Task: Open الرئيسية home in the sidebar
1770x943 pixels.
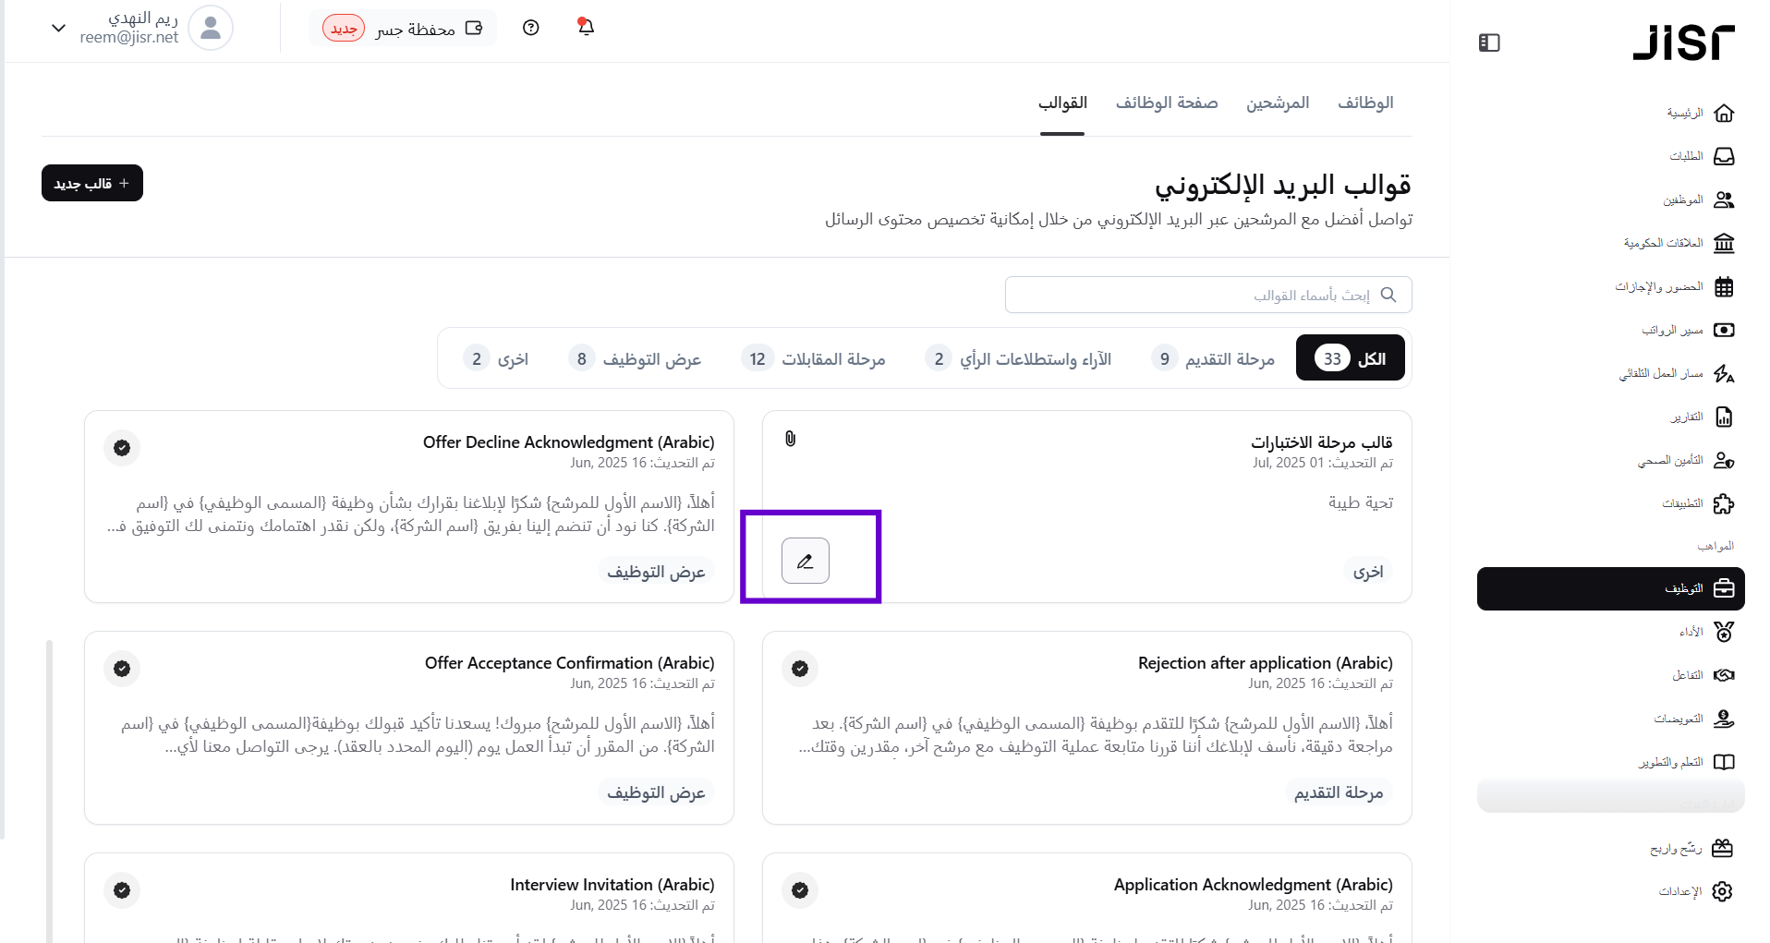Action: (1699, 114)
